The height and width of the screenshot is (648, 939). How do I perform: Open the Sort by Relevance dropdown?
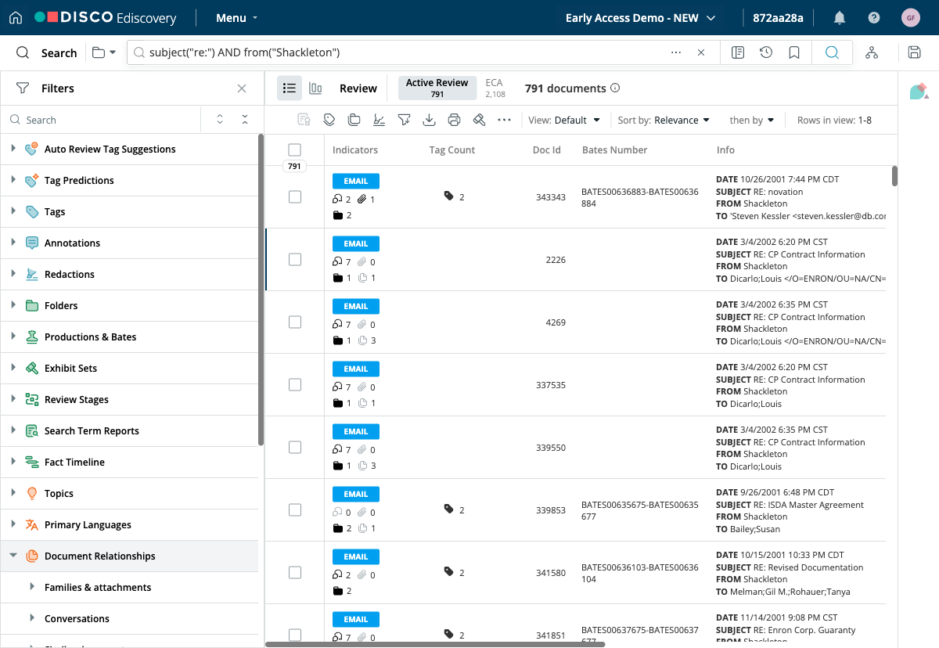pos(664,120)
